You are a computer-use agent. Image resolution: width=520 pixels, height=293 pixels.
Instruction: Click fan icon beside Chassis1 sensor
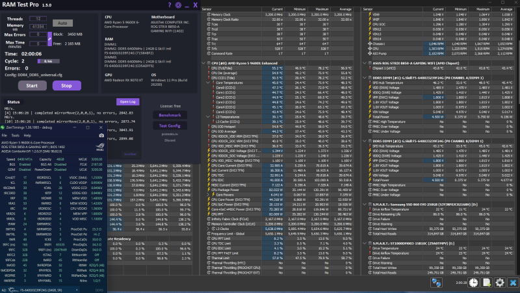point(370,44)
